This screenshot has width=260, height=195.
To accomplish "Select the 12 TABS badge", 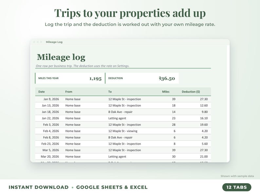I will [x=237, y=187].
